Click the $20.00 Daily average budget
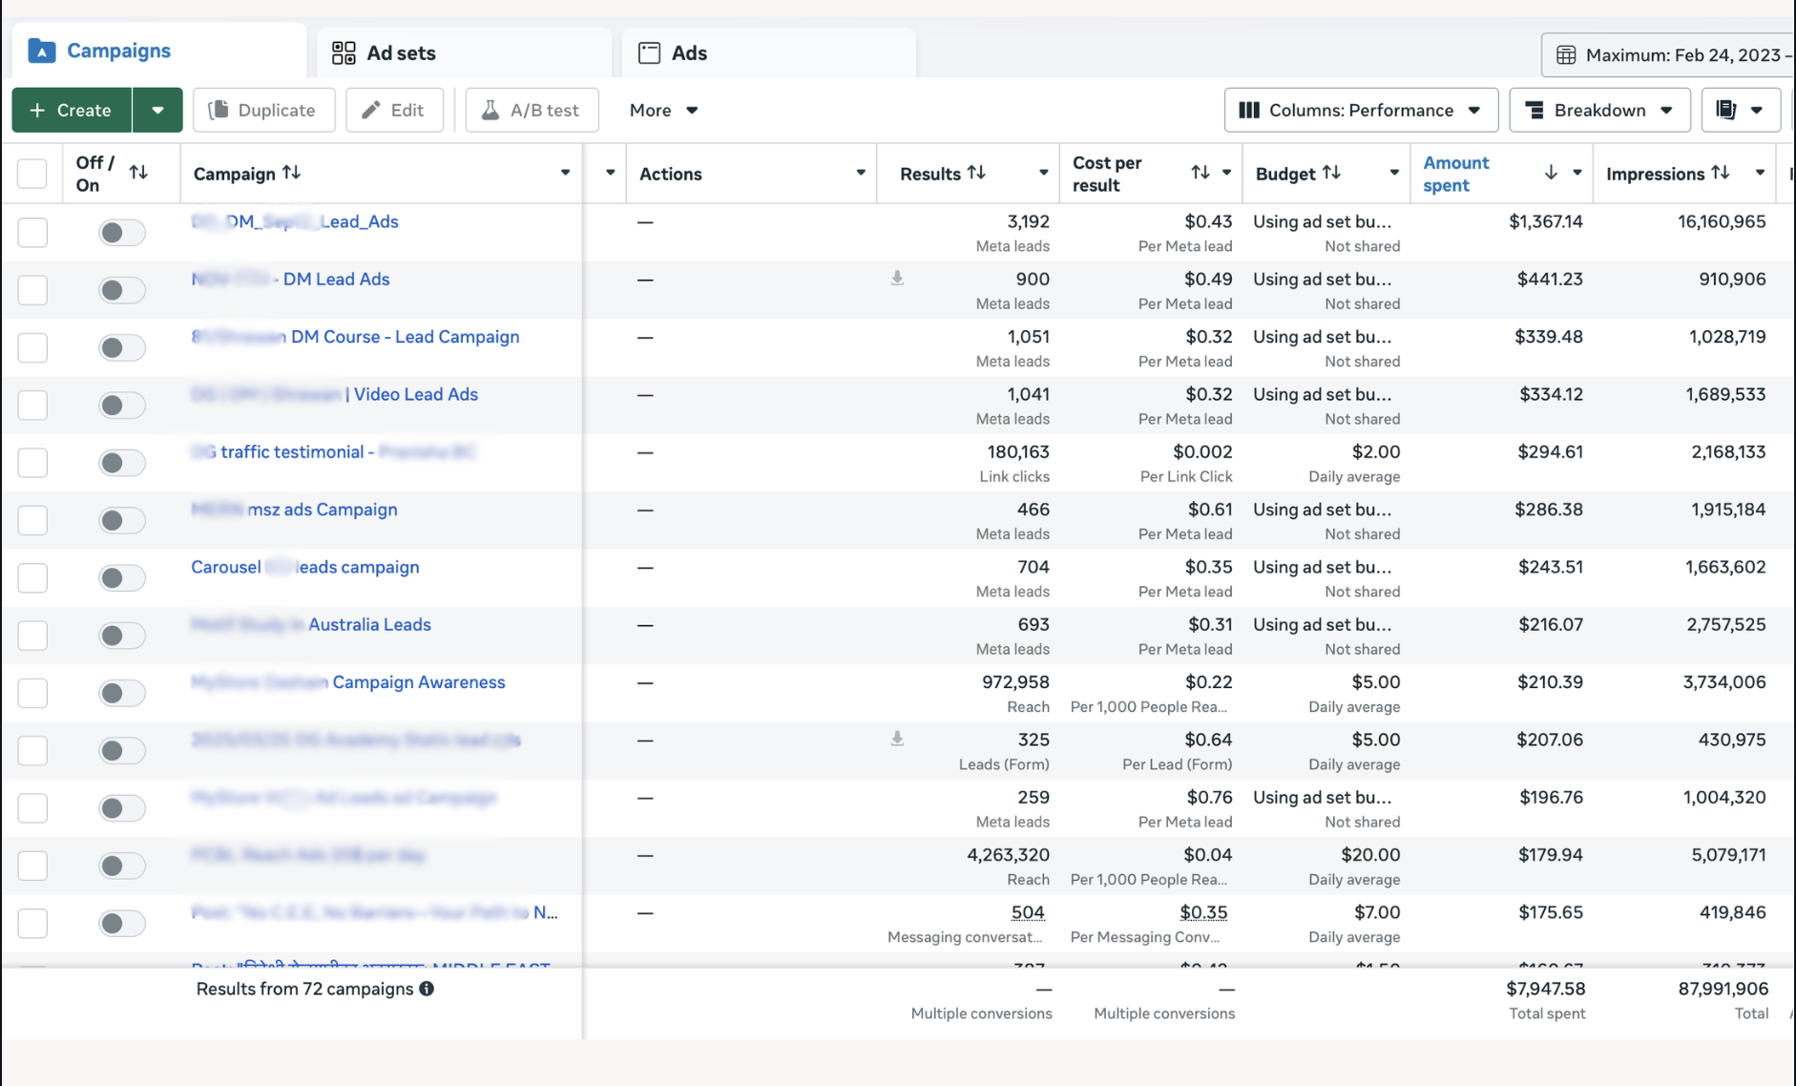The width and height of the screenshot is (1796, 1086). click(x=1370, y=854)
